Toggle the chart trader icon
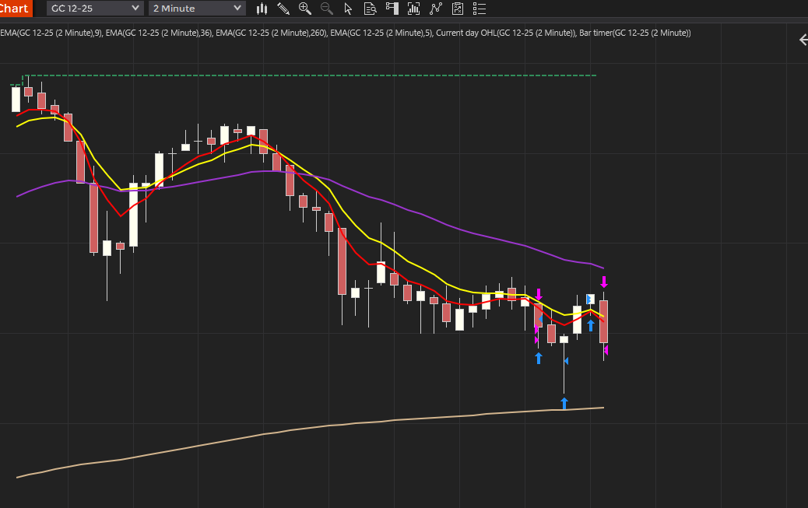This screenshot has height=508, width=808. click(x=392, y=9)
